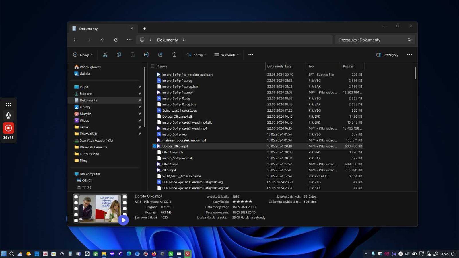Open taskbar search magnifier
This screenshot has height=258, width=459.
coord(12,254)
